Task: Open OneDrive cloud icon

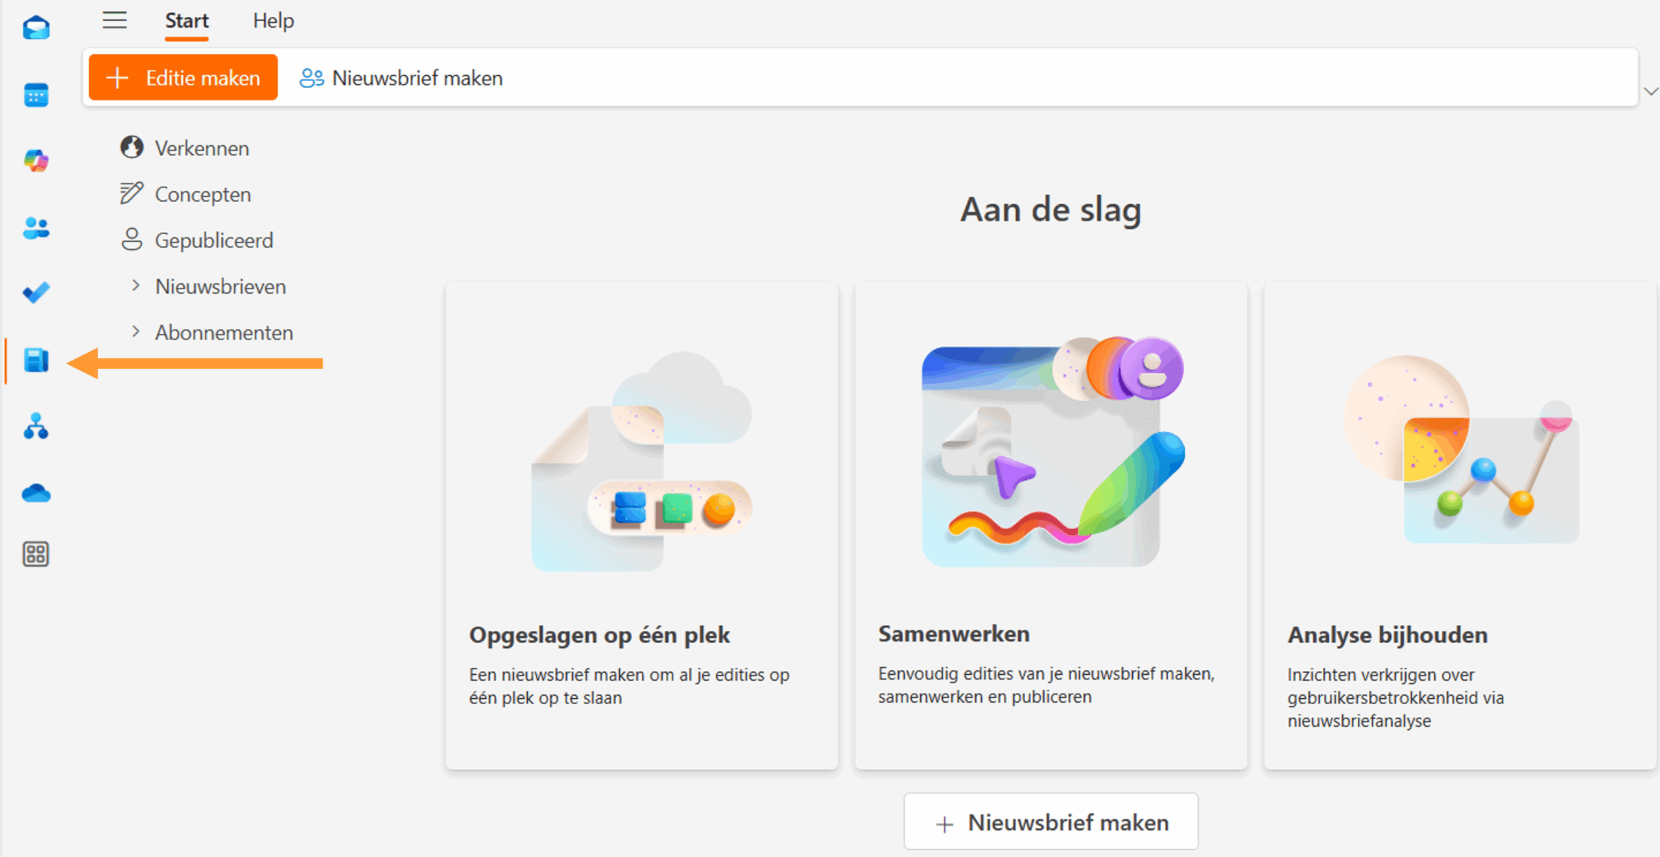Action: (36, 494)
